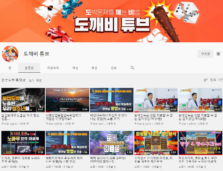Image resolution: width=223 pixels, height=171 pixels.
Task: Click the 모두 재생 play all link
Action: tap(35, 80)
